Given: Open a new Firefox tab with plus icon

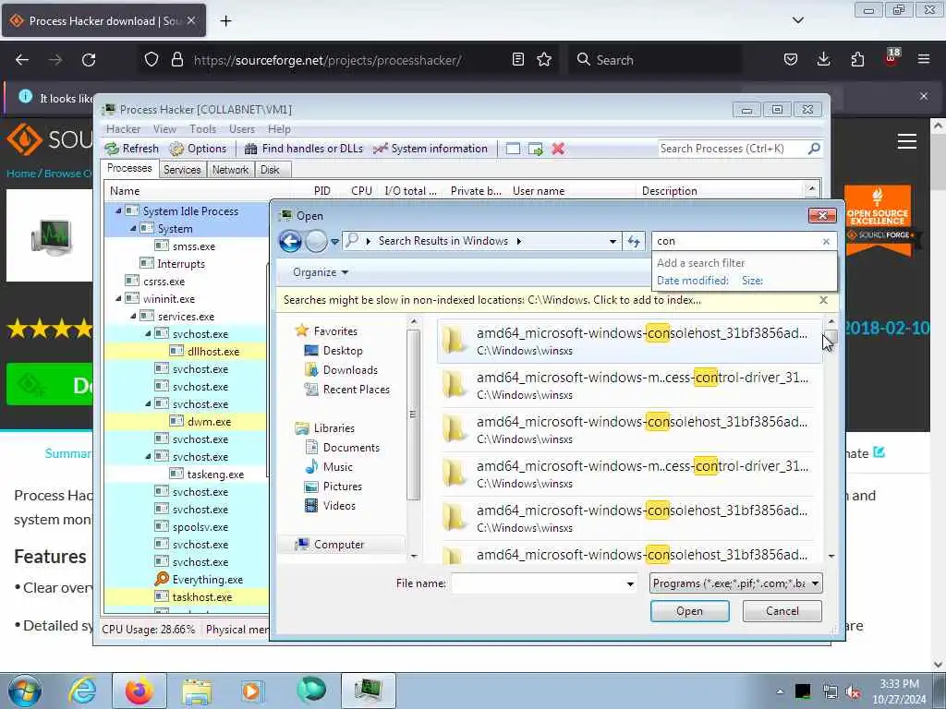Looking at the screenshot, I should [x=225, y=21].
